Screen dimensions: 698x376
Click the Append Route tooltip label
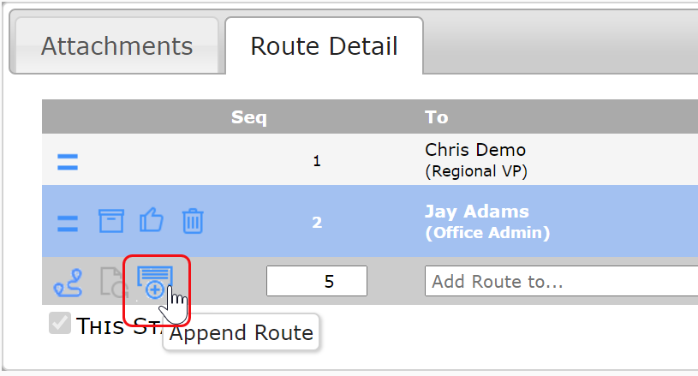(242, 333)
